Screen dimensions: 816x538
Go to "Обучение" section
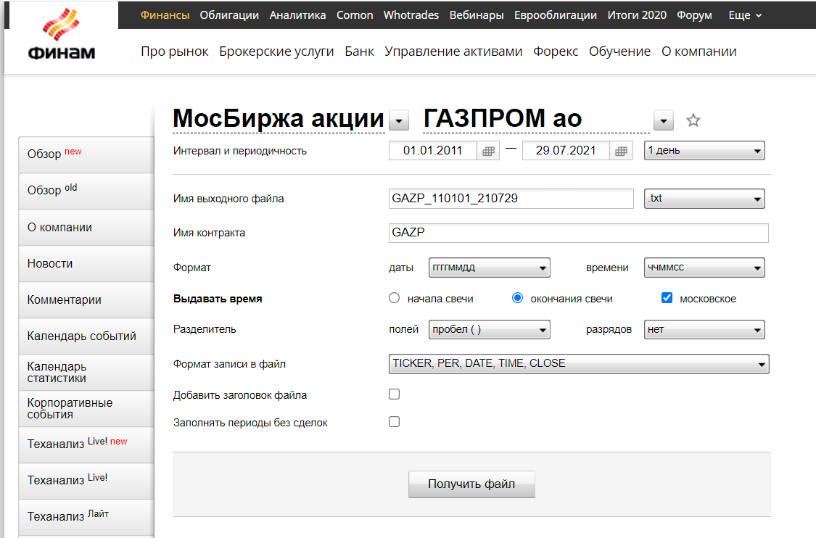(620, 51)
